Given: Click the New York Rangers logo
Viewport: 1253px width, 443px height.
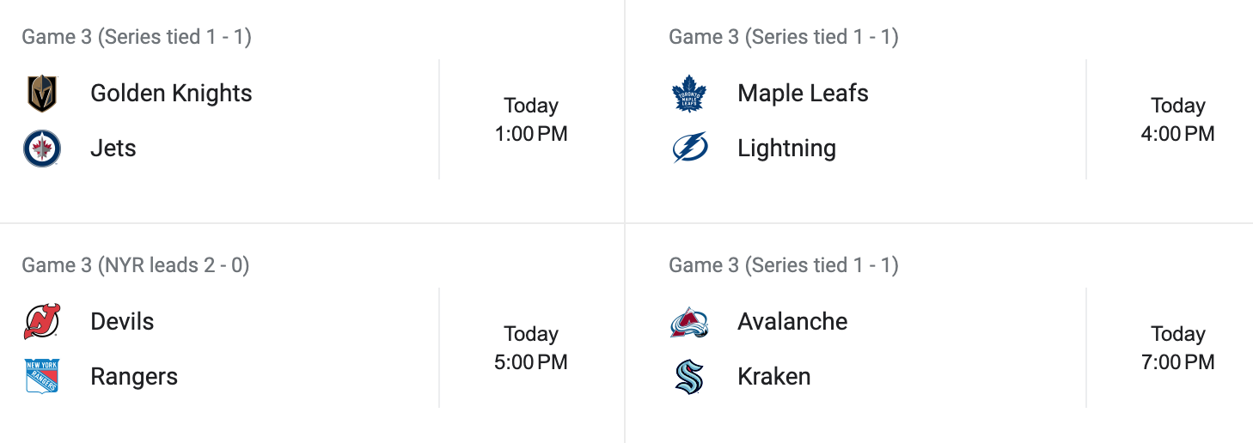Looking at the screenshot, I should point(41,377).
